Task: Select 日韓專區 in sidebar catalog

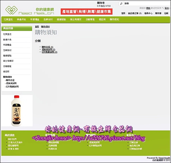Action: coord(7,66)
